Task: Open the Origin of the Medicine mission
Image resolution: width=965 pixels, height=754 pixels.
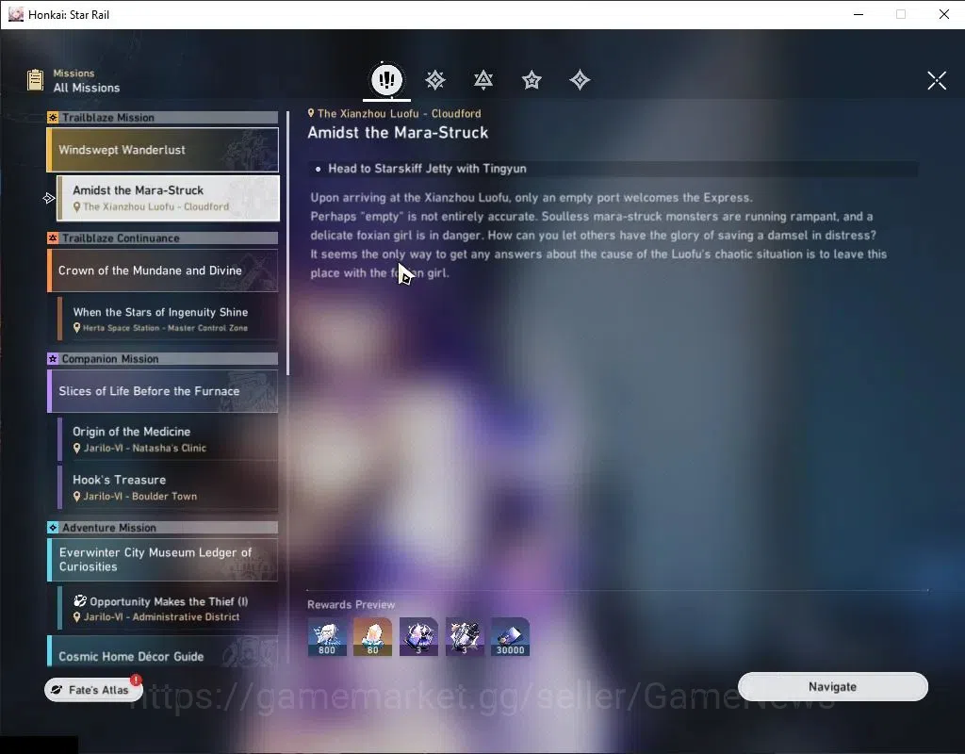Action: click(x=168, y=439)
